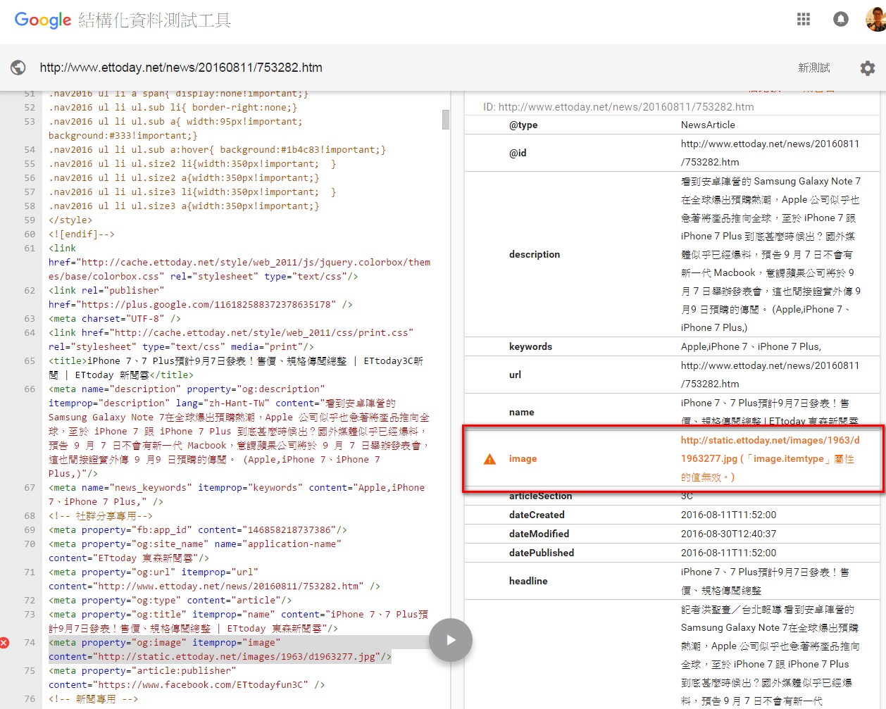This screenshot has height=709, width=886.
Task: Select the datePublished row
Action: coord(672,553)
